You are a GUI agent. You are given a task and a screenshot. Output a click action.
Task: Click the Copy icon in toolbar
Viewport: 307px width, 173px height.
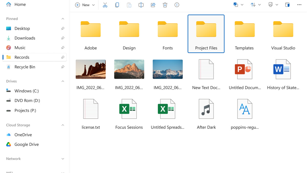point(117,5)
